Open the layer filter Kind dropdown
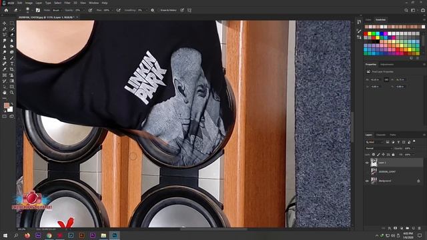427x240 pixels. [x=374, y=142]
